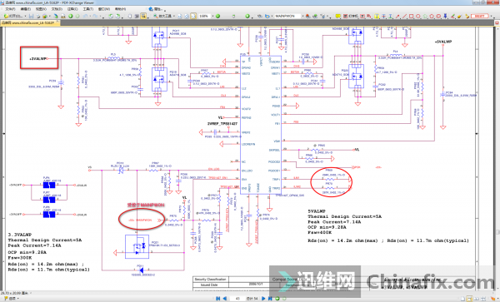Click the printer icon in toolbar
Screen dimensions: 500x302
(x=63, y=16)
